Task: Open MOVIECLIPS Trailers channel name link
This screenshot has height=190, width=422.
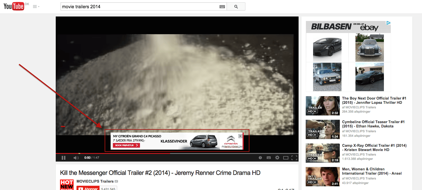Action: 95,181
